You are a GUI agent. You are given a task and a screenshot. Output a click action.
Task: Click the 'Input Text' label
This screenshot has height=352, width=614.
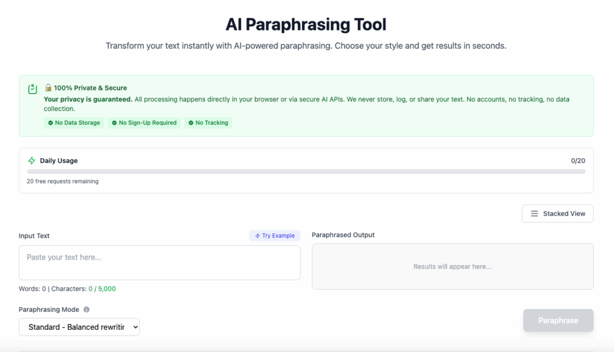click(34, 236)
